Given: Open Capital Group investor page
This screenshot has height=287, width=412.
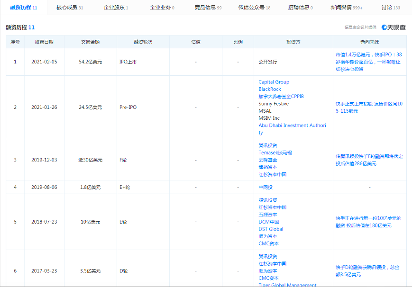Looking at the screenshot, I should pos(274,81).
